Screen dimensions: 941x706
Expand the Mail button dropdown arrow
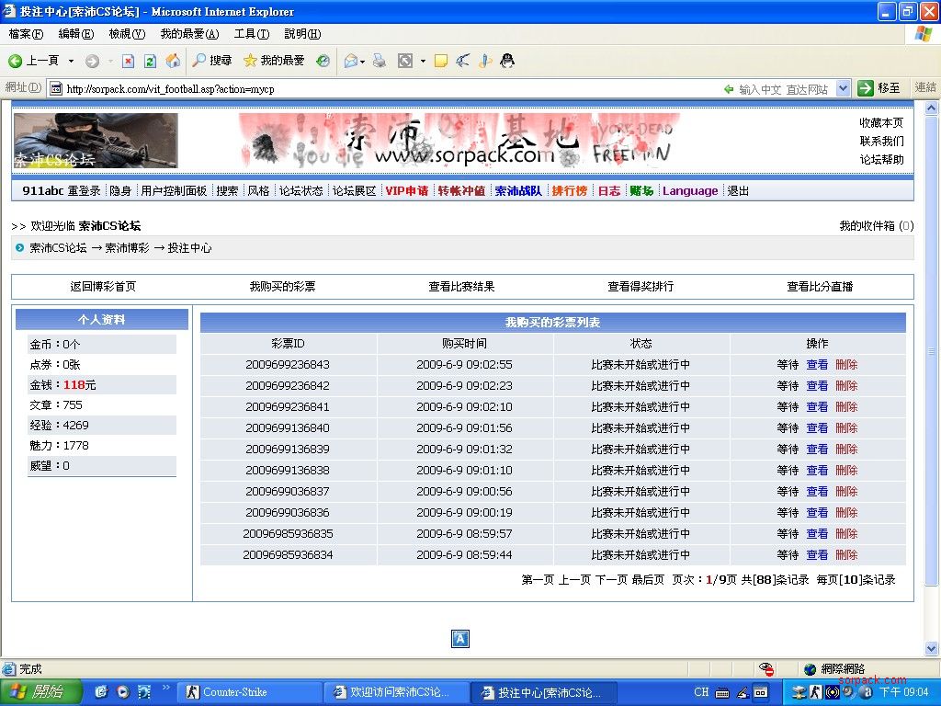click(x=363, y=61)
